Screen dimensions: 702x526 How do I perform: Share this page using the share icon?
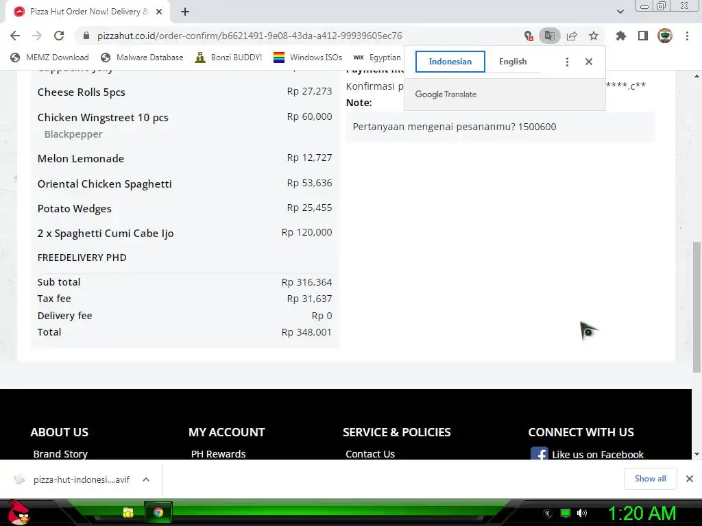[x=572, y=36]
